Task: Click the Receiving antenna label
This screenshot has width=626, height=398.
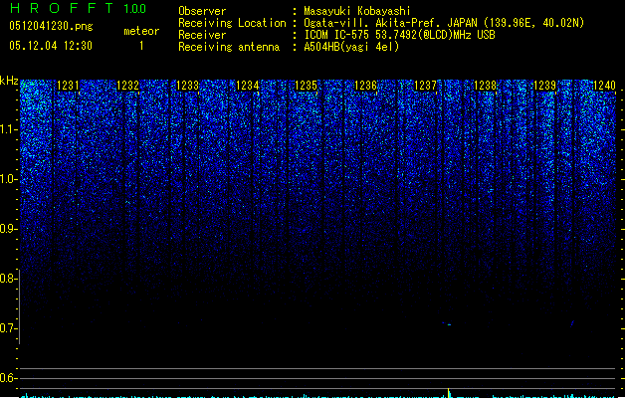Action: [229, 47]
